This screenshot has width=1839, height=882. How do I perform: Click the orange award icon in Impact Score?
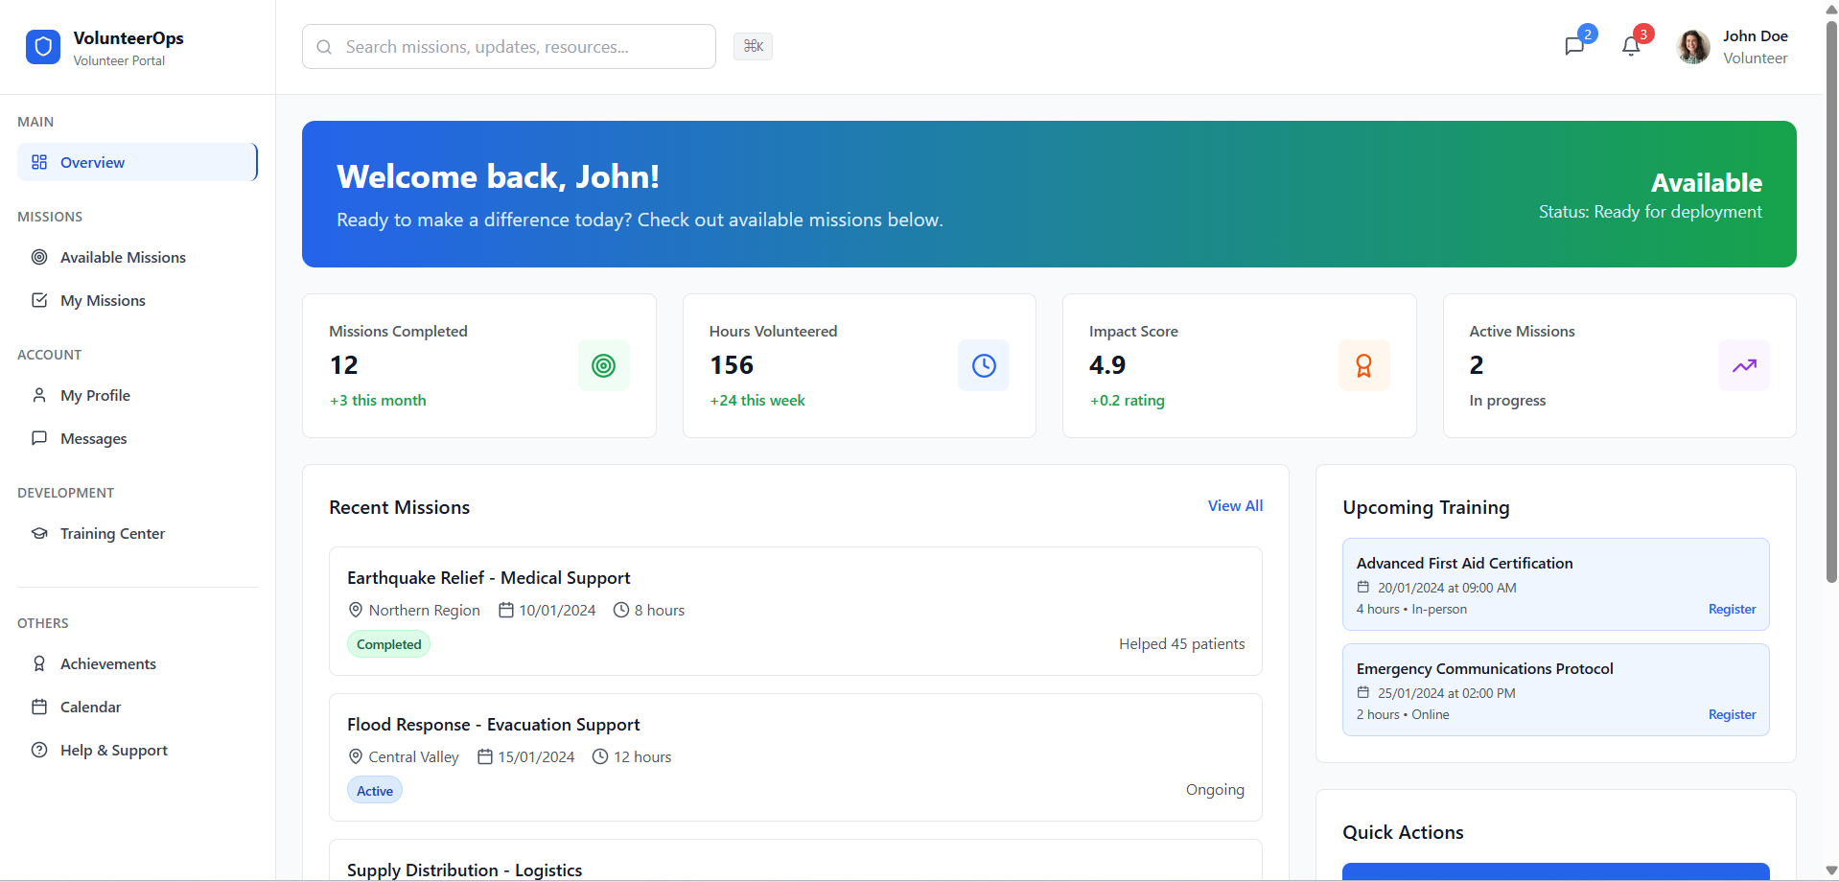tap(1363, 365)
